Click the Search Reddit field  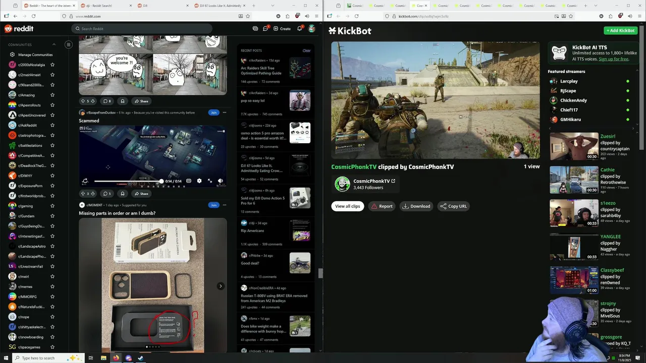141,29
